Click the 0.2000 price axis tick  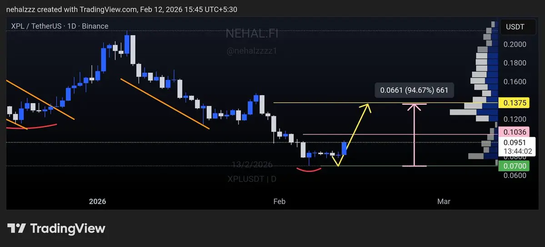coord(515,44)
